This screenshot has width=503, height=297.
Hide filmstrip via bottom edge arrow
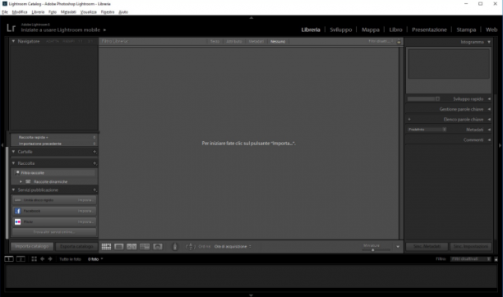[251, 295]
